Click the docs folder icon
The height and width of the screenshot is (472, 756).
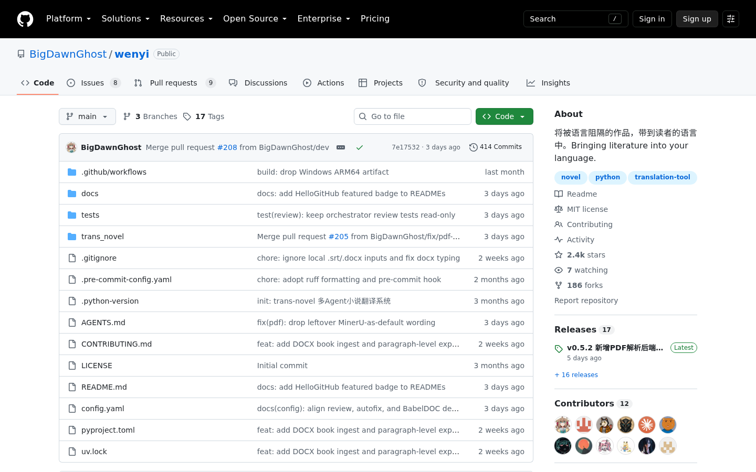tap(72, 194)
